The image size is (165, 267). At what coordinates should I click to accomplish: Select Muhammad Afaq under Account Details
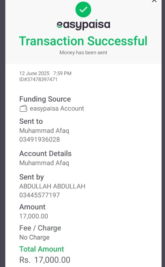[44, 163]
